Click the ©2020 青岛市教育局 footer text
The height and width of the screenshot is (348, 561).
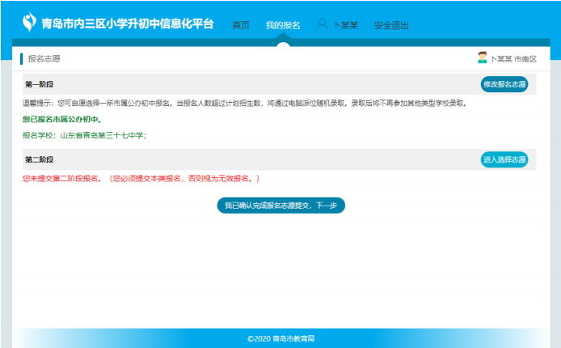280,338
